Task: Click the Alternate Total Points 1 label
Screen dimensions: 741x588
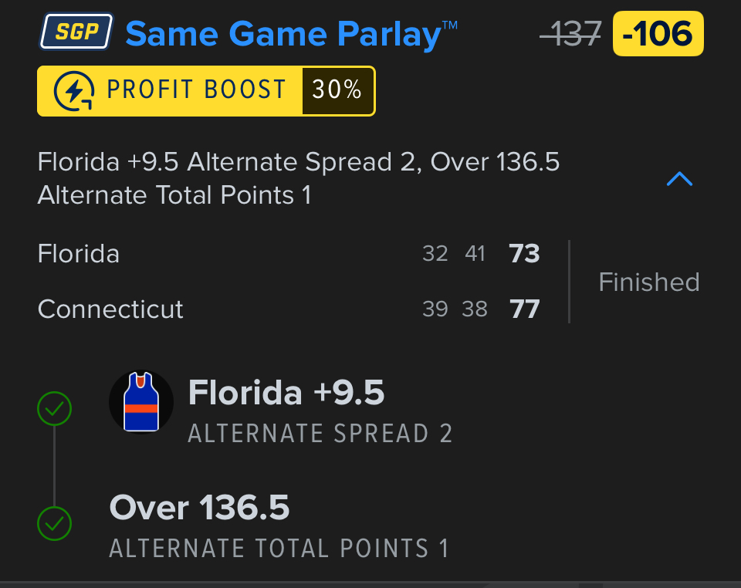Action: pos(279,549)
